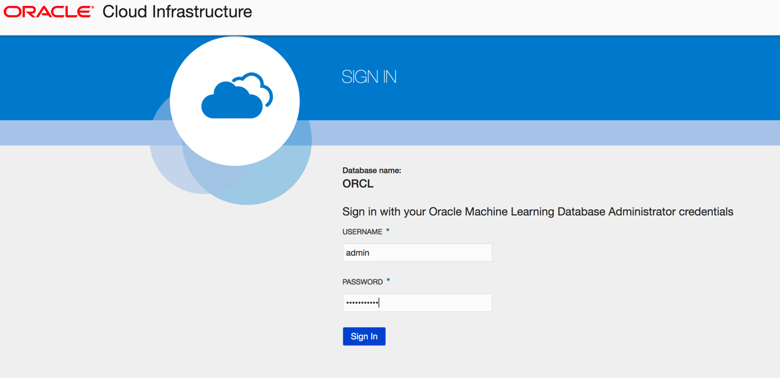Click into the PASSWORD input field
Screen dimensions: 780x378
[x=417, y=303]
